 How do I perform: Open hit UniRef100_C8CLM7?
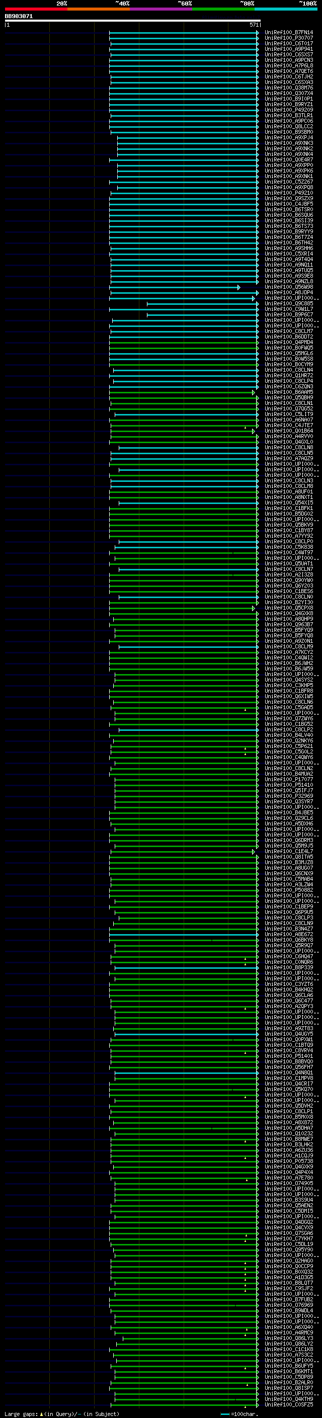pos(289,331)
